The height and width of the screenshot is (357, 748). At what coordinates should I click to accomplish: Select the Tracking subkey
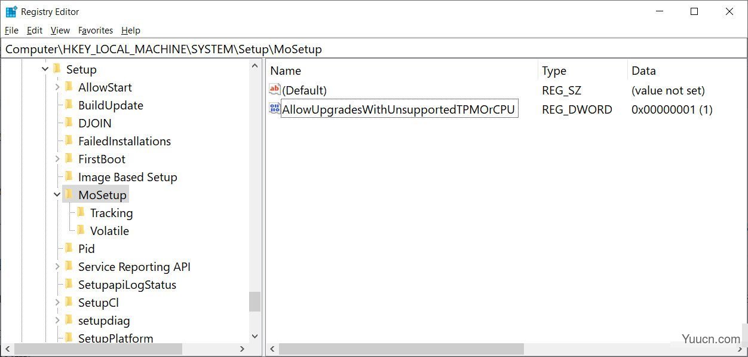point(111,213)
